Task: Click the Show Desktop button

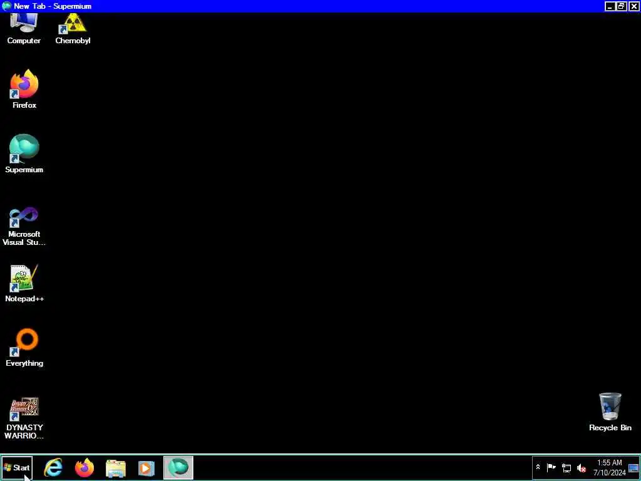Action: [x=633, y=467]
